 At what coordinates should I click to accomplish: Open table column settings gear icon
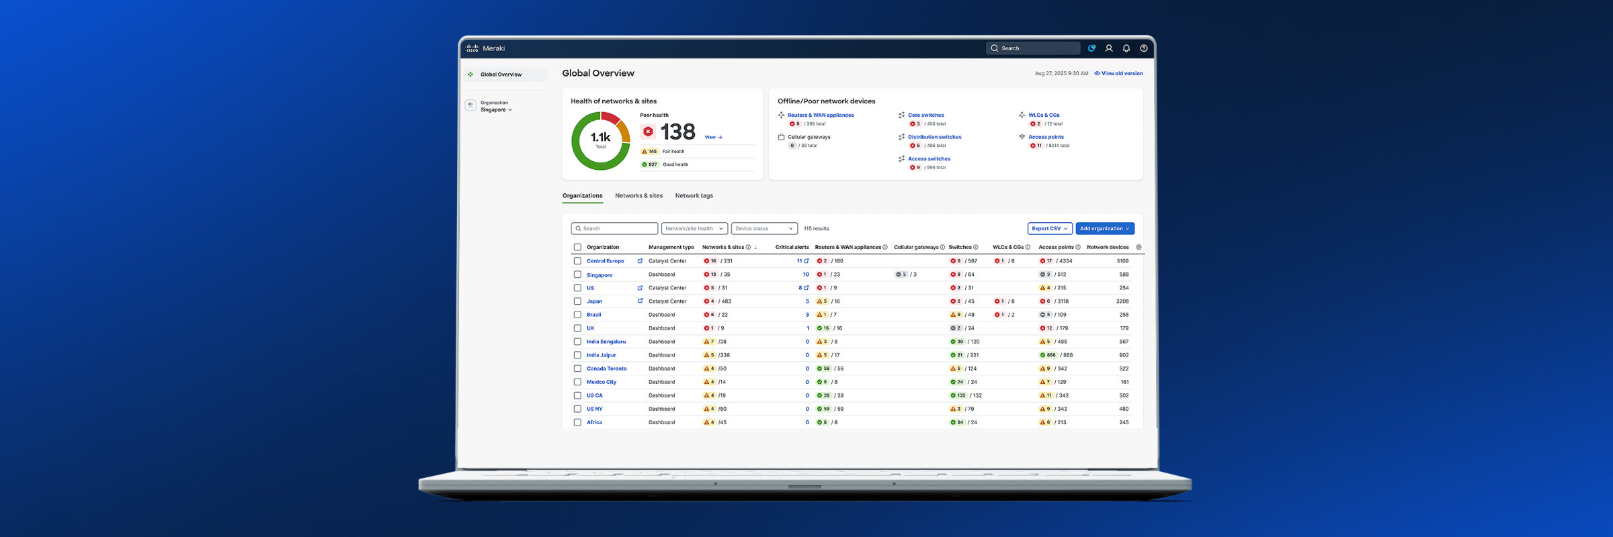[1139, 247]
